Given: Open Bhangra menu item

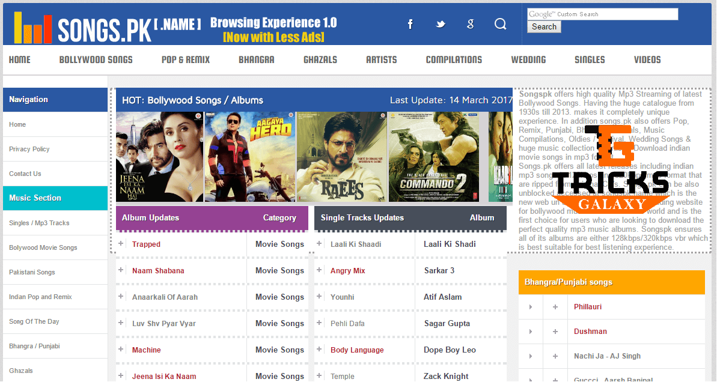Looking at the screenshot, I should point(257,60).
